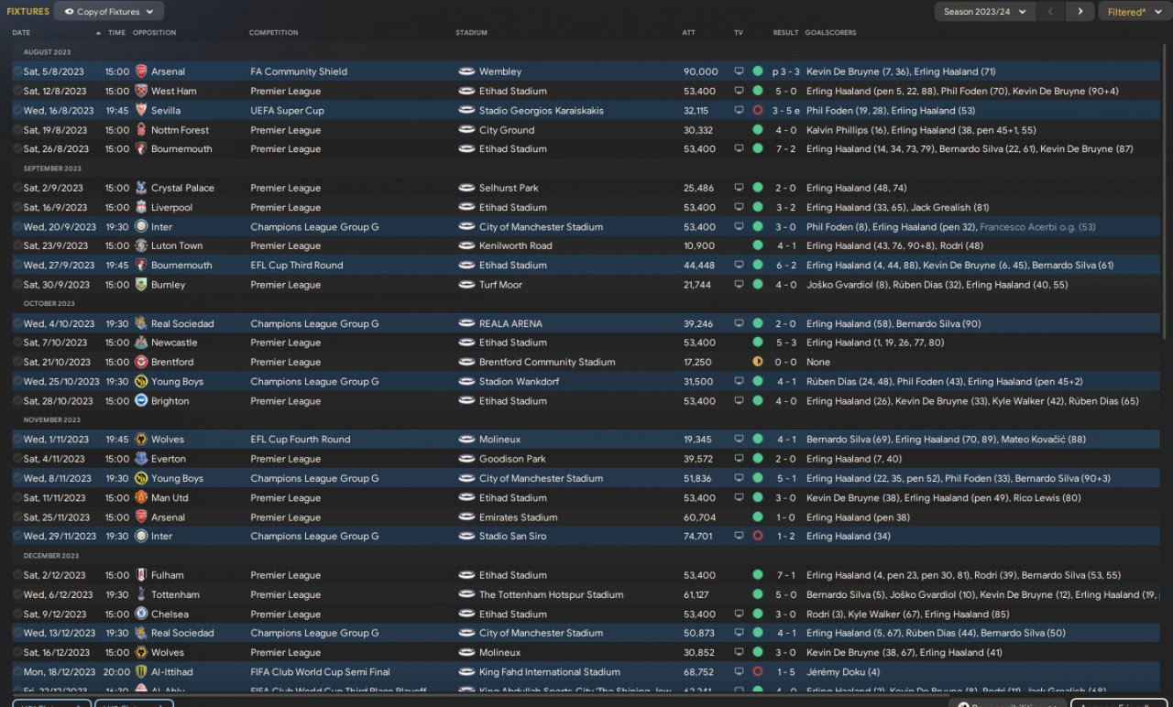Go to next season with right arrow
Viewport: 1173px width, 707px height.
[1080, 12]
